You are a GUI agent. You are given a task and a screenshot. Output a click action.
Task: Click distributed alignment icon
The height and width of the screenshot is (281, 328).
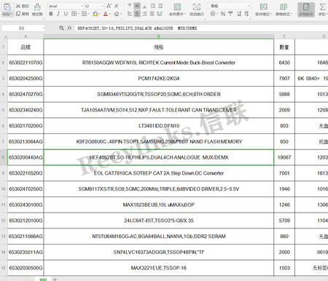[x=160, y=14]
